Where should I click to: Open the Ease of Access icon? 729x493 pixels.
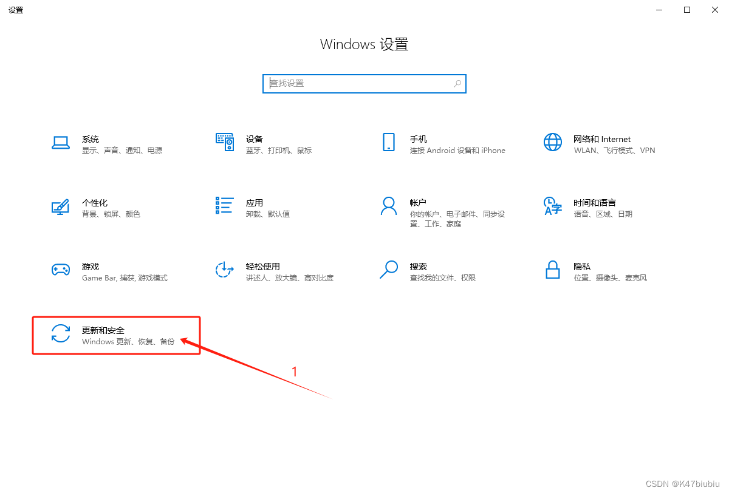click(x=225, y=270)
